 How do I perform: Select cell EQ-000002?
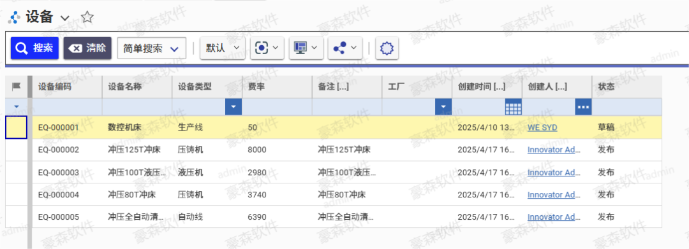68,150
